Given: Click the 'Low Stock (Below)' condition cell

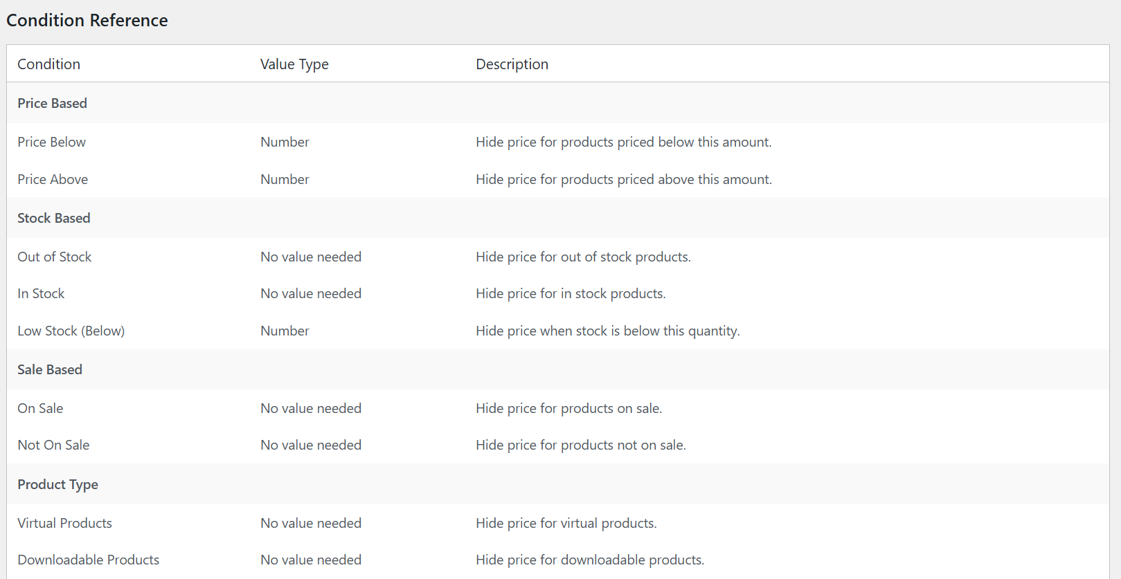Looking at the screenshot, I should 71,331.
